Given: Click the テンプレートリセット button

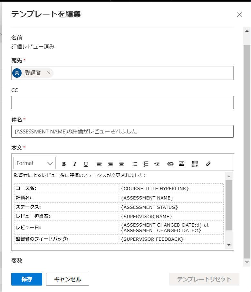Looking at the screenshot, I should pyautogui.click(x=204, y=279).
